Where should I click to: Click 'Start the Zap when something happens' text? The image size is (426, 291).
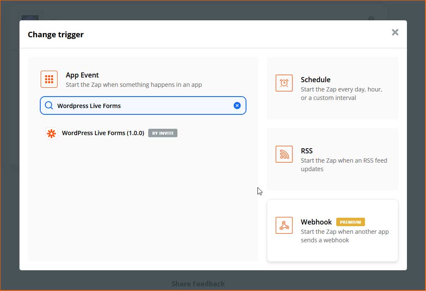click(134, 85)
